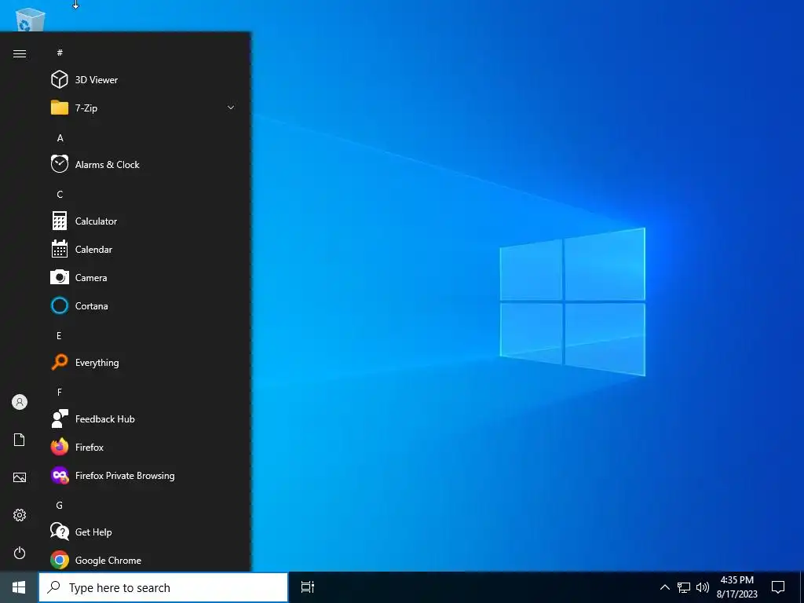The height and width of the screenshot is (603, 804).
Task: Open the Settings gear icon
Action: (x=20, y=515)
